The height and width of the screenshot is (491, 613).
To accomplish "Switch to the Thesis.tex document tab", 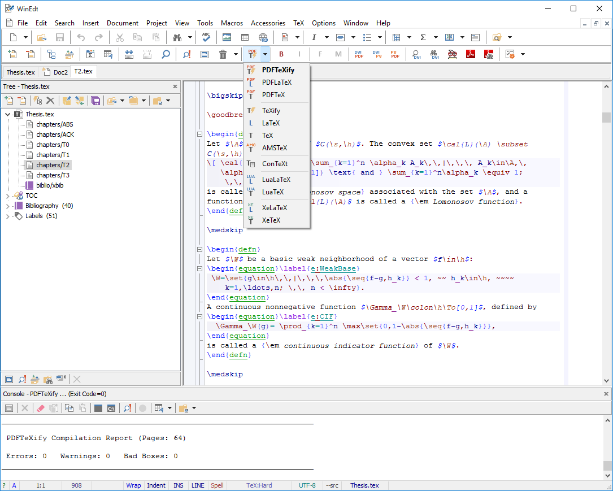I will pos(21,72).
